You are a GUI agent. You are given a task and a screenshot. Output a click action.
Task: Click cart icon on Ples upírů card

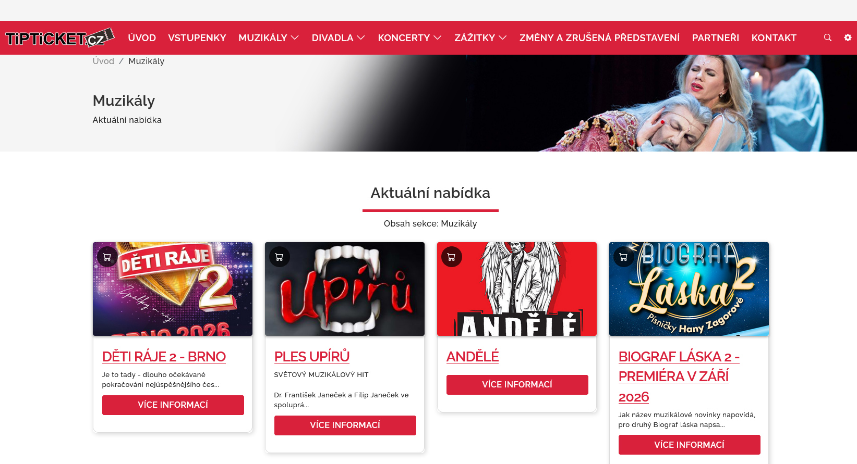[x=279, y=257]
